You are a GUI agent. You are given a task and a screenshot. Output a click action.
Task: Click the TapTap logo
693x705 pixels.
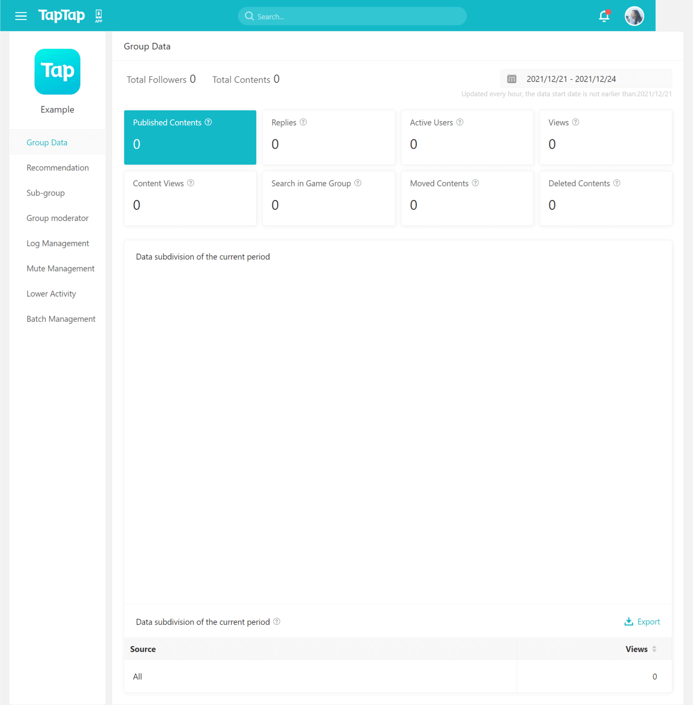coord(62,16)
